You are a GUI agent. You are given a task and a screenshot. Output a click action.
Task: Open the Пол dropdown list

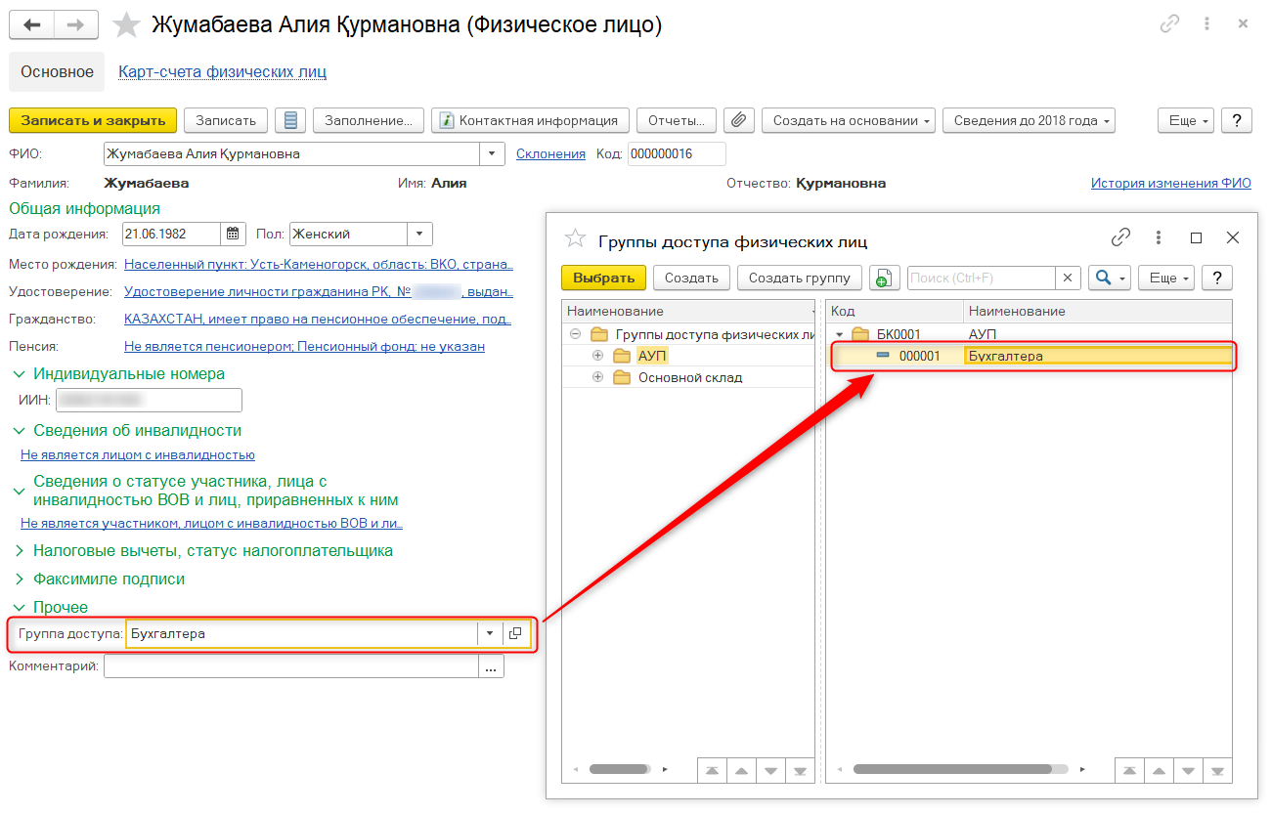pos(418,234)
